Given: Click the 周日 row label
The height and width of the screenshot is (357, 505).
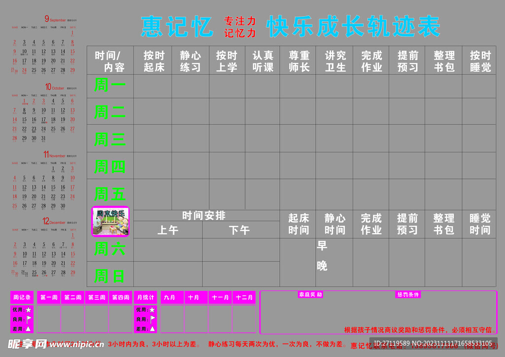Looking at the screenshot, I should pyautogui.click(x=110, y=276).
